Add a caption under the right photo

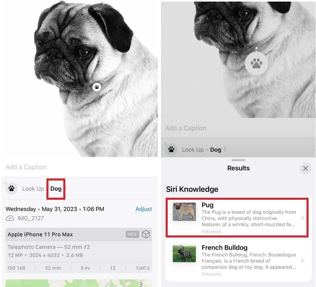(x=186, y=128)
